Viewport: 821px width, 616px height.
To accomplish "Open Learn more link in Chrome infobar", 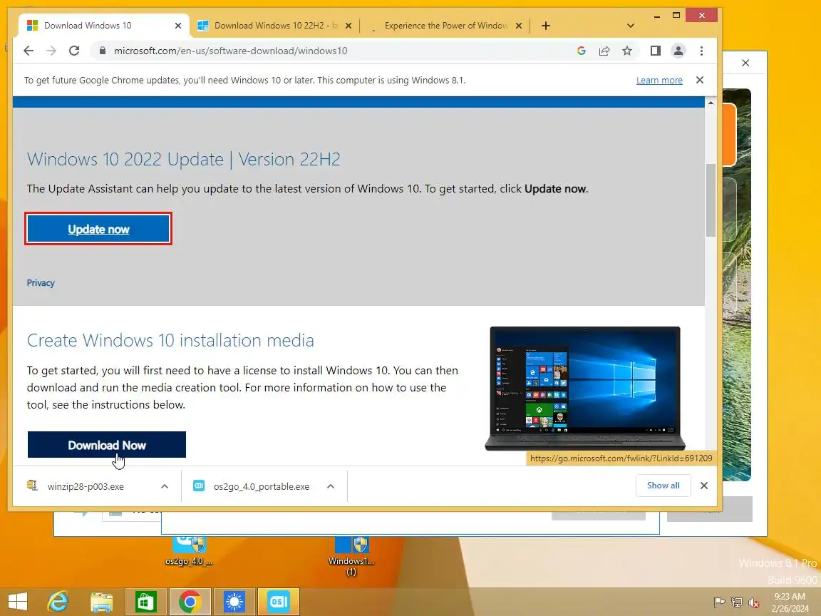I will coord(659,80).
